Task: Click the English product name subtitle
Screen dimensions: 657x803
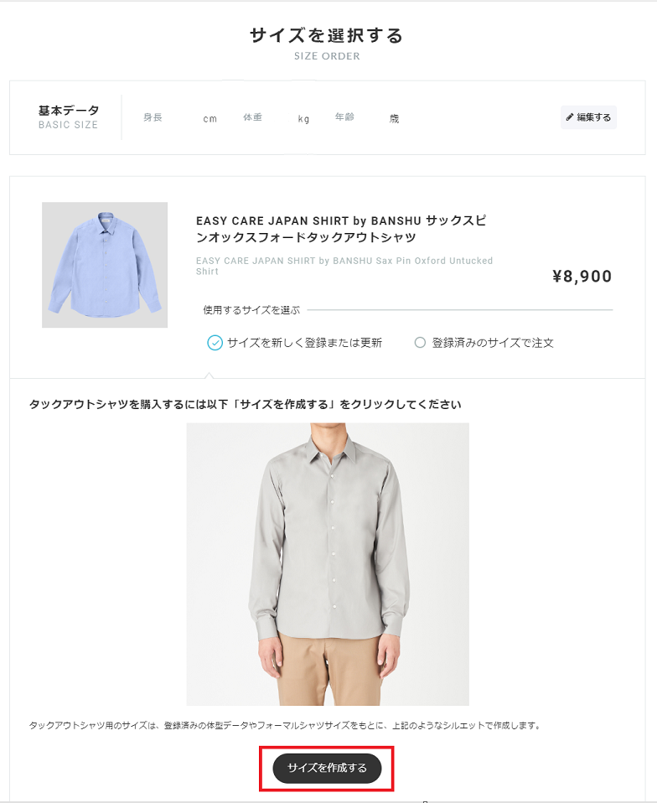Action: coord(344,266)
